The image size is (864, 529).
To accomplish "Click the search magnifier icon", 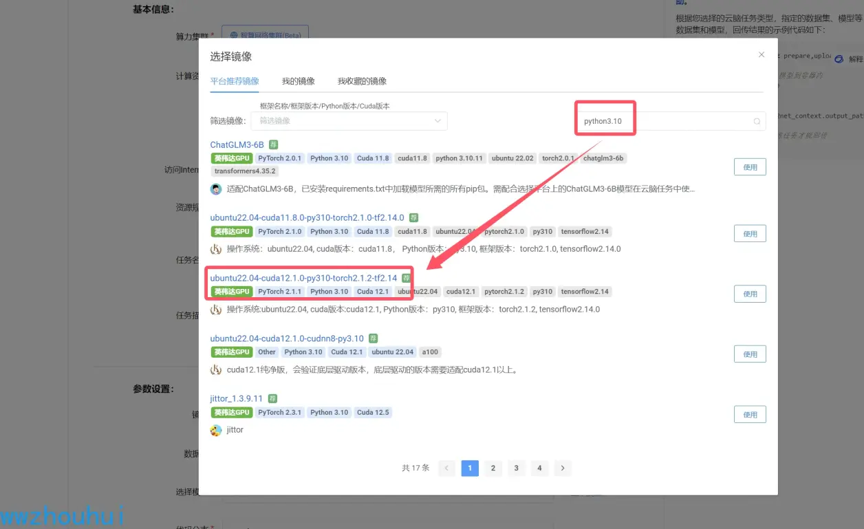I will (x=757, y=122).
